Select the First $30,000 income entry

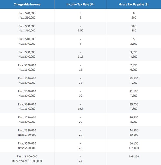(27, 26)
